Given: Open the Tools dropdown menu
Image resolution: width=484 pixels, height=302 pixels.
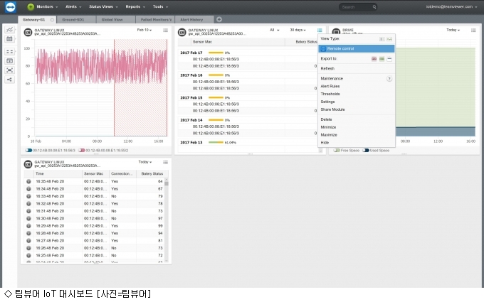Looking at the screenshot, I should coord(160,7).
